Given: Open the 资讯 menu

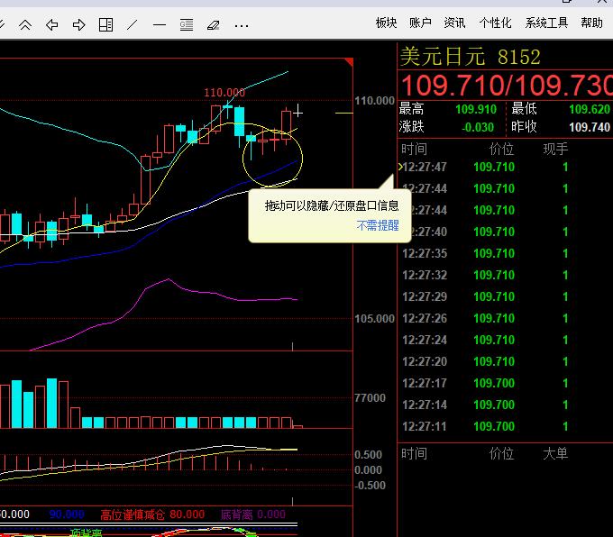Looking at the screenshot, I should pos(454,23).
